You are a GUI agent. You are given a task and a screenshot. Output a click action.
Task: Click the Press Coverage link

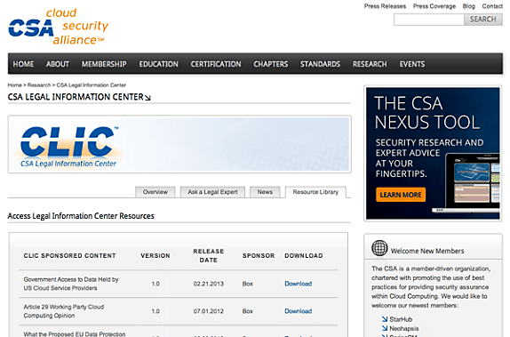tap(434, 6)
